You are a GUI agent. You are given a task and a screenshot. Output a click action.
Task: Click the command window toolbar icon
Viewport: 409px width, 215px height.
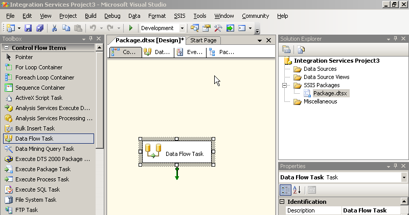242,28
